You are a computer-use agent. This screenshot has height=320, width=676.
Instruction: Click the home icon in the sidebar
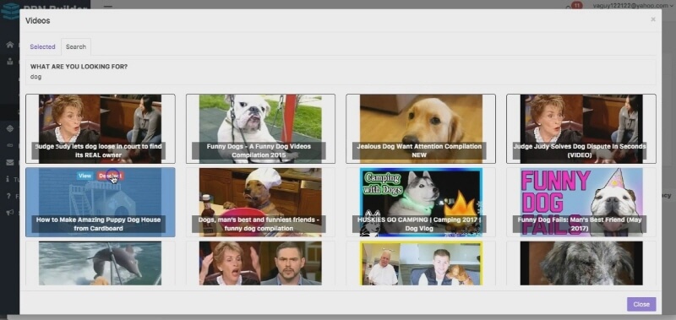[x=10, y=45]
